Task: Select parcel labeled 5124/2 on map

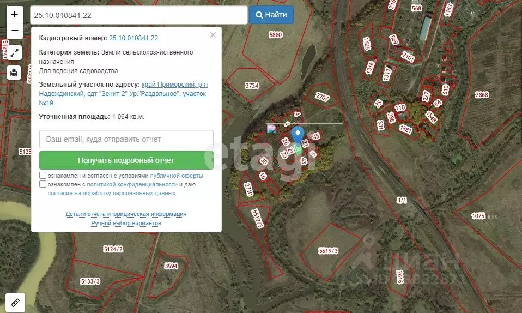Action: 113,249
